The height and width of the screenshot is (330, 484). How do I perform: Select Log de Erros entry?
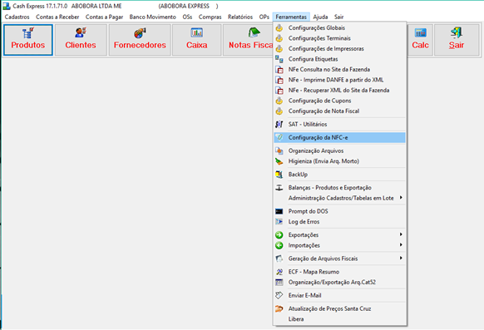(x=339, y=222)
